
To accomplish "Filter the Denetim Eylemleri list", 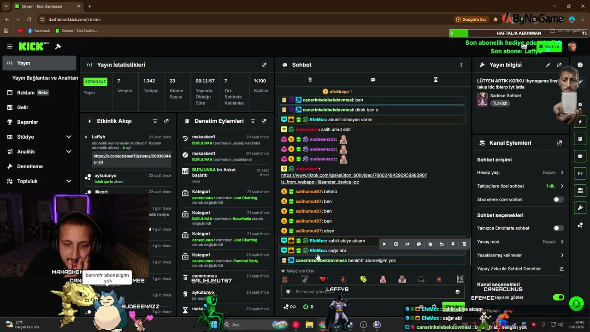I will [253, 121].
